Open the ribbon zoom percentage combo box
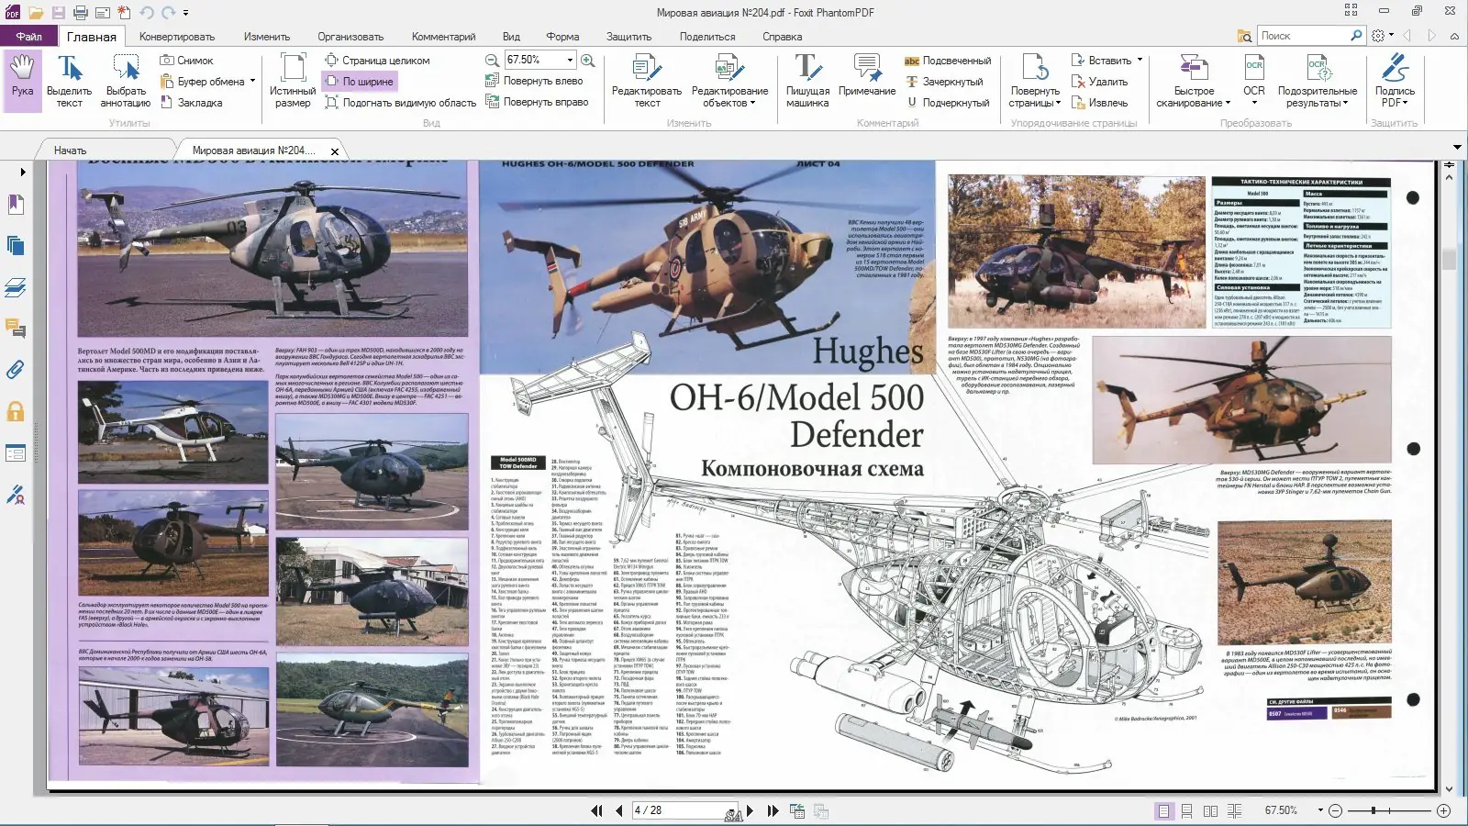 pyautogui.click(x=540, y=60)
